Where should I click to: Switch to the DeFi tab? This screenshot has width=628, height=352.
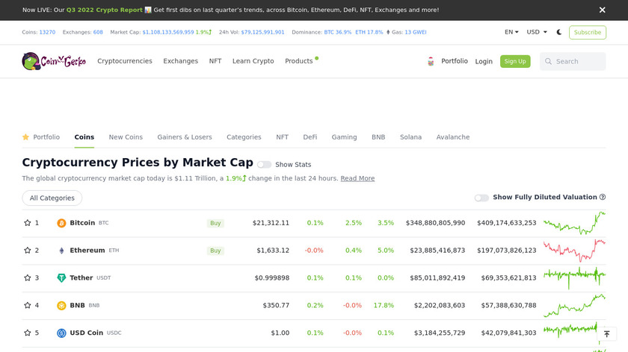[x=310, y=137]
